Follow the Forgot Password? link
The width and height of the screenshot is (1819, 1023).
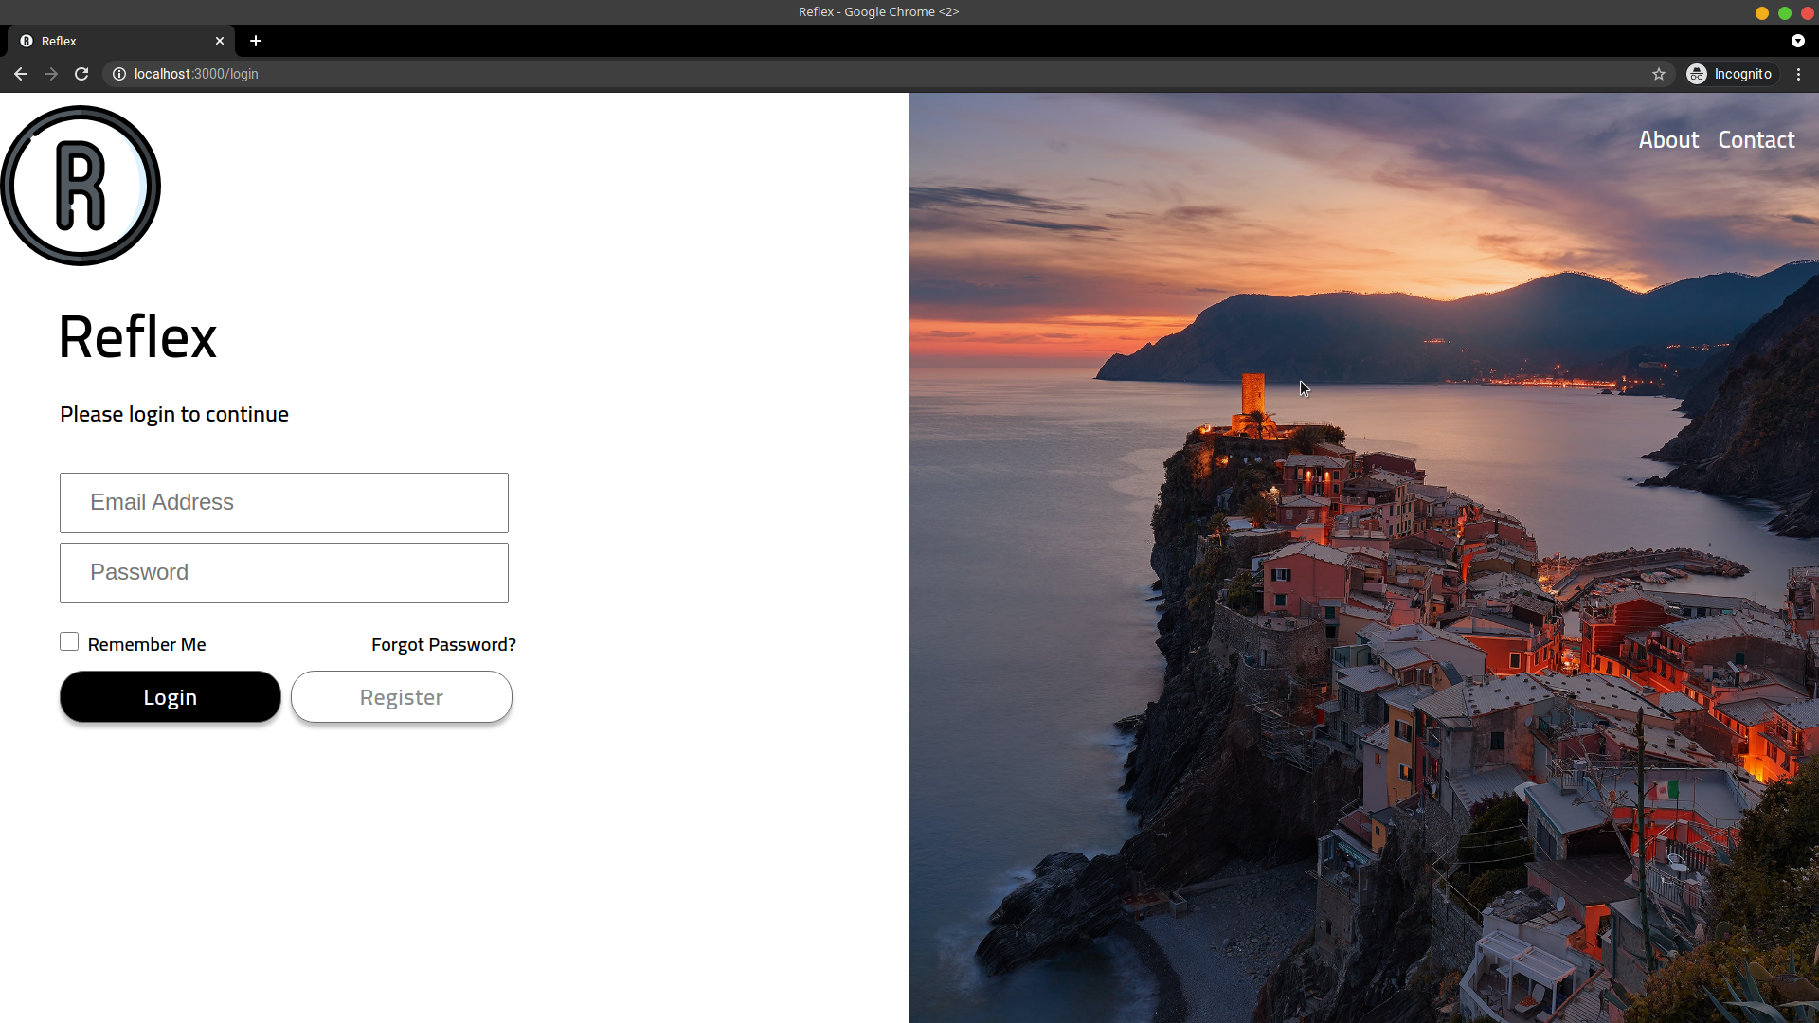point(443,645)
